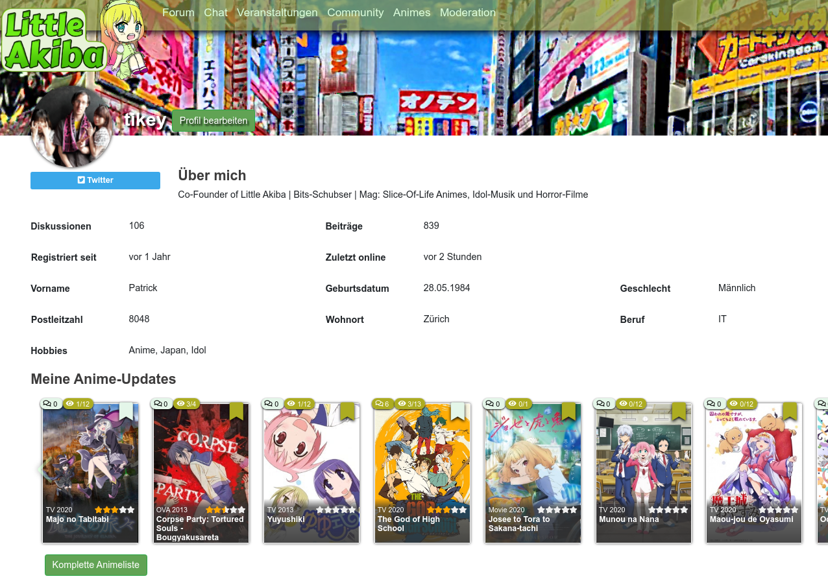Click the Little Akiba logo
This screenshot has height=581, width=828.
(x=53, y=40)
